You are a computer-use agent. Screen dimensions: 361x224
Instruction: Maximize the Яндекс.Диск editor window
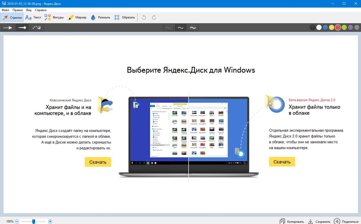click(x=344, y=4)
